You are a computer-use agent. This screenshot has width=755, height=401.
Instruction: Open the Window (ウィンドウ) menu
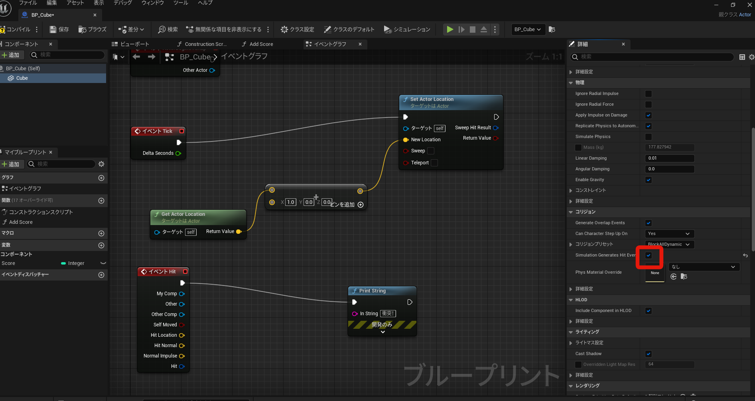[153, 3]
